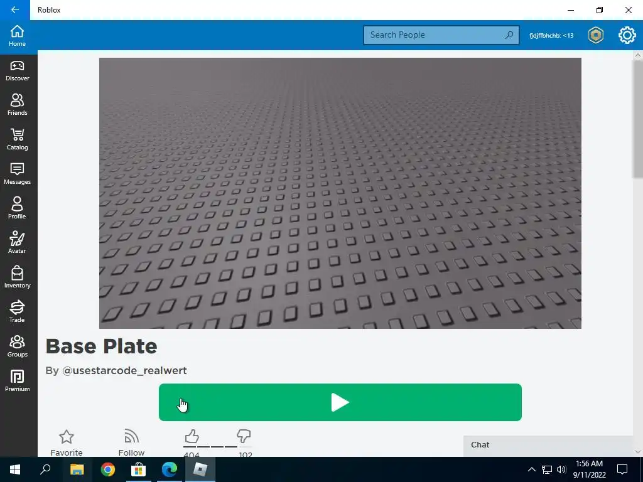This screenshot has height=482, width=643.
Task: Click username fjdjffbhchb: <13 in header
Action: pos(551,36)
